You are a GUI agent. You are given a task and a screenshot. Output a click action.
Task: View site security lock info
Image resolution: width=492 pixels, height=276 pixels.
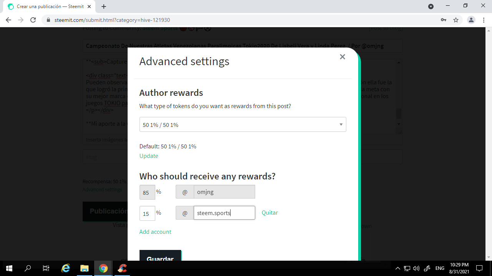tap(48, 20)
